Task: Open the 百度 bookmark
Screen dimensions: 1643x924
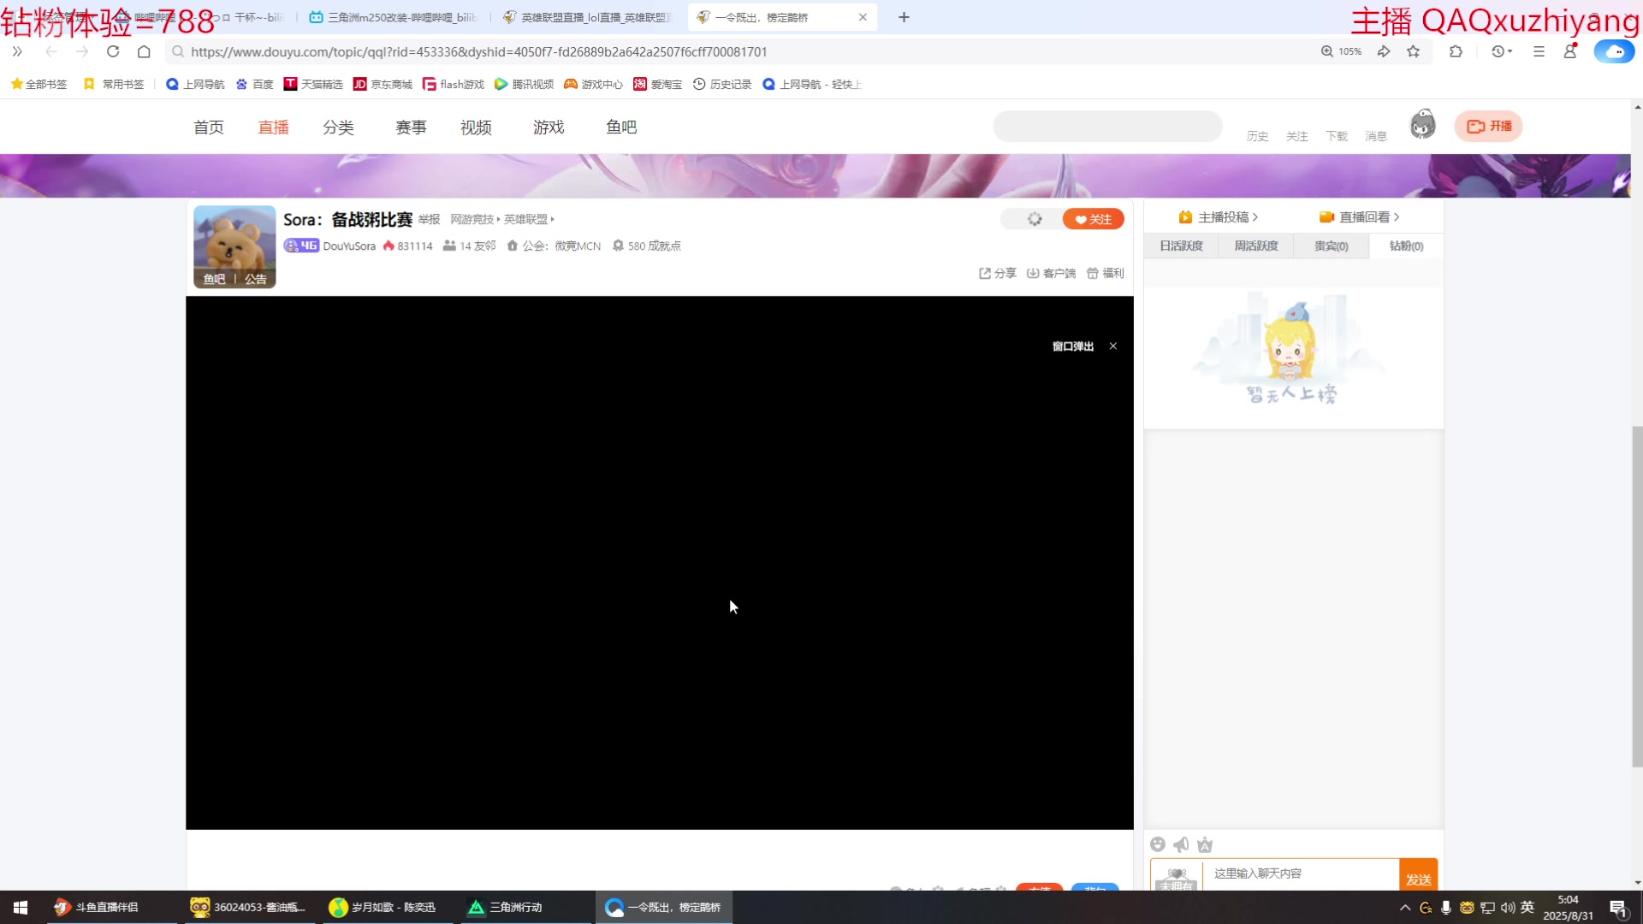Action: [x=254, y=84]
